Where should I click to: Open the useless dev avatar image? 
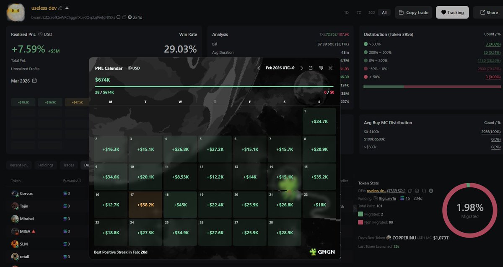coord(16,12)
